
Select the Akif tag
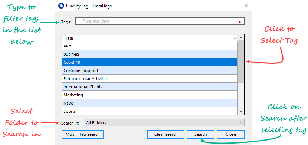point(150,46)
